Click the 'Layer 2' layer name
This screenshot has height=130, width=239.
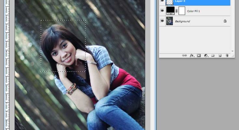(x=180, y=1)
